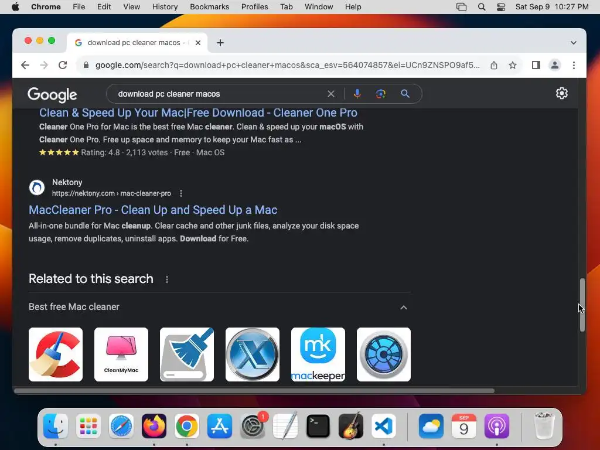This screenshot has width=600, height=450.
Task: Select the disk with broom cleaner thumbnail
Action: (x=187, y=354)
